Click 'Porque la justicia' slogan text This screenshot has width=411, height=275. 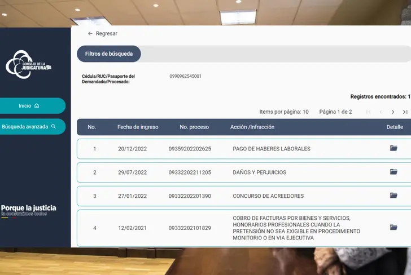pos(29,208)
